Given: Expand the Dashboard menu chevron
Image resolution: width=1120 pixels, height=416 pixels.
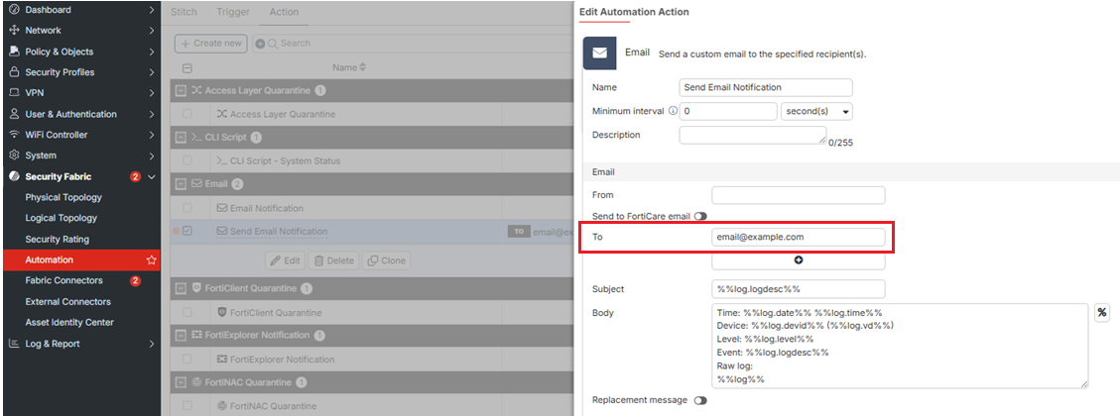Looking at the screenshot, I should (152, 10).
